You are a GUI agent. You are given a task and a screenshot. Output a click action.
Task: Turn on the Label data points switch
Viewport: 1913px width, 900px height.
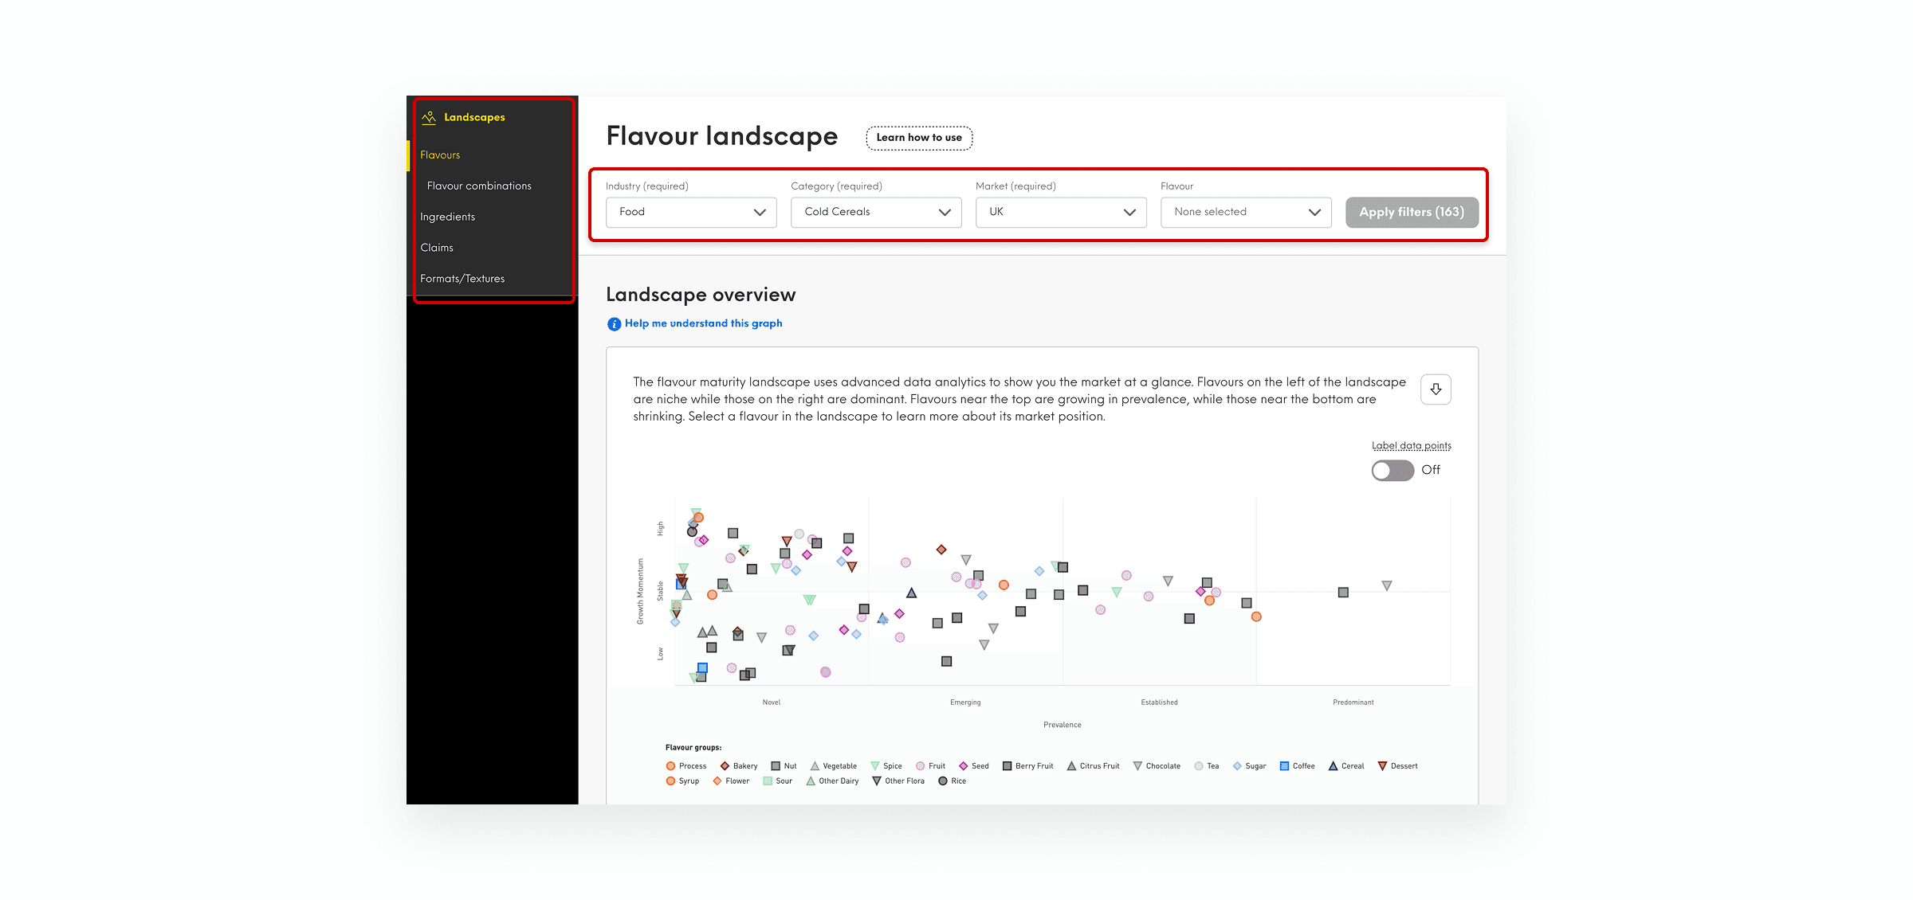1392,471
